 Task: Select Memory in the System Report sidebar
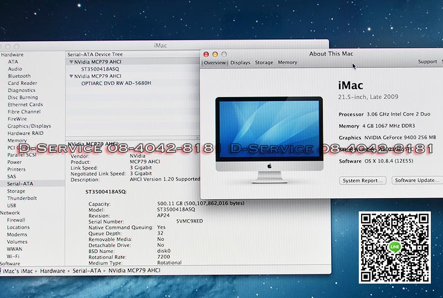[x=17, y=140]
